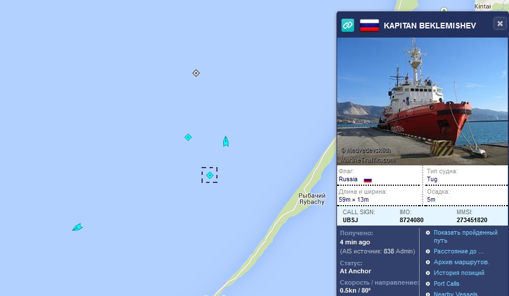509x296 pixels.
Task: Open the Расстояние до link
Action: point(459,251)
